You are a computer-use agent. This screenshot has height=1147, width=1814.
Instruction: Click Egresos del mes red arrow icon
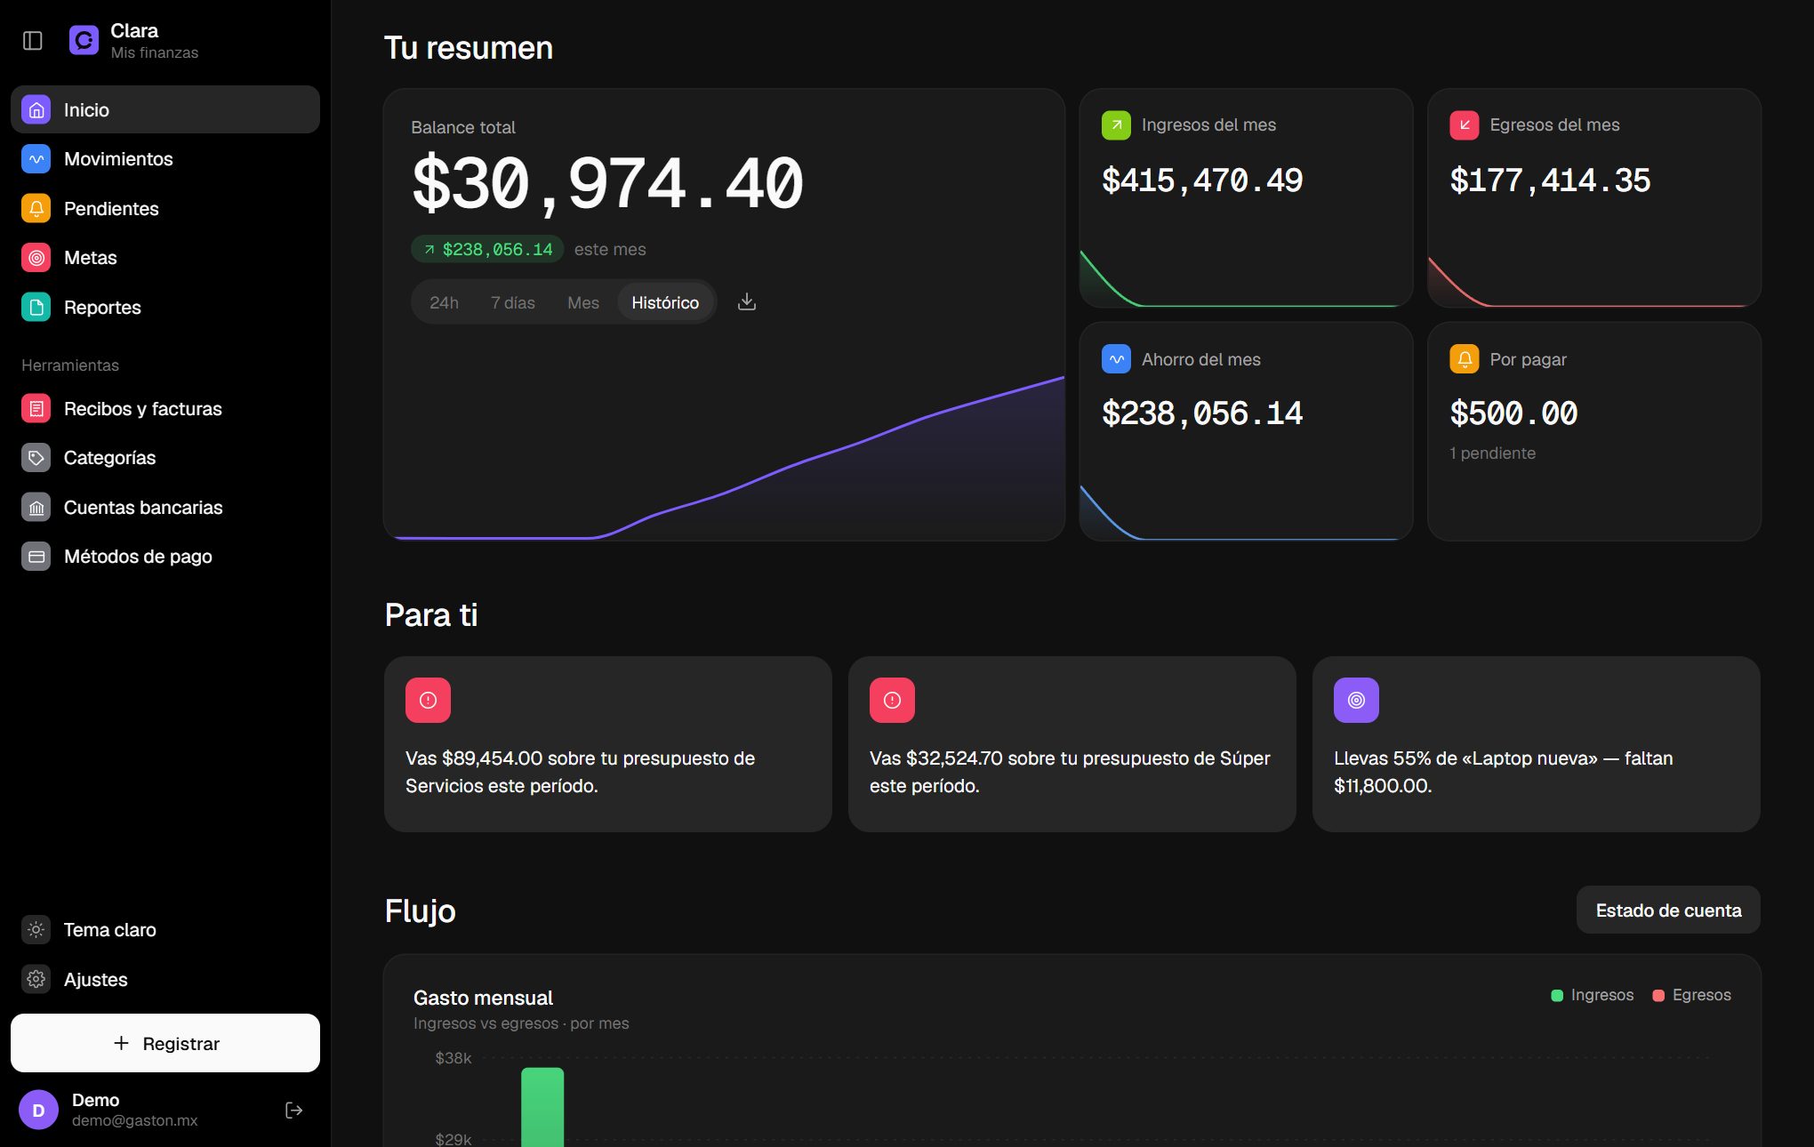tap(1465, 125)
